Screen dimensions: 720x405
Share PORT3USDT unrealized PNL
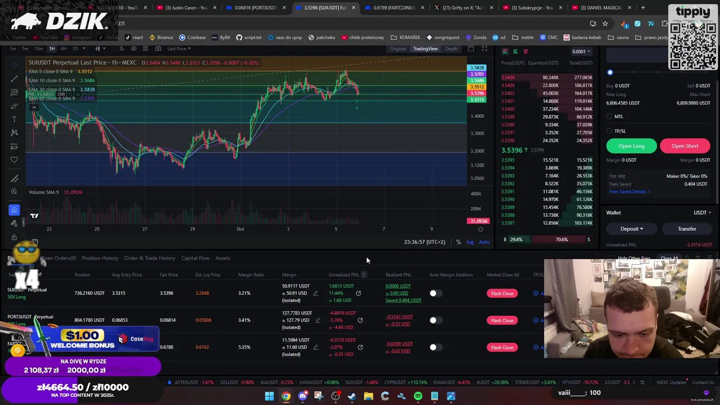point(360,320)
